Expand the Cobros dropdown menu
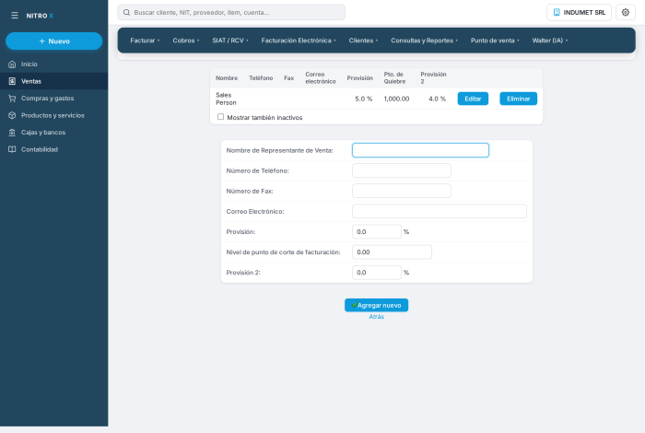The width and height of the screenshot is (645, 433). tap(186, 41)
